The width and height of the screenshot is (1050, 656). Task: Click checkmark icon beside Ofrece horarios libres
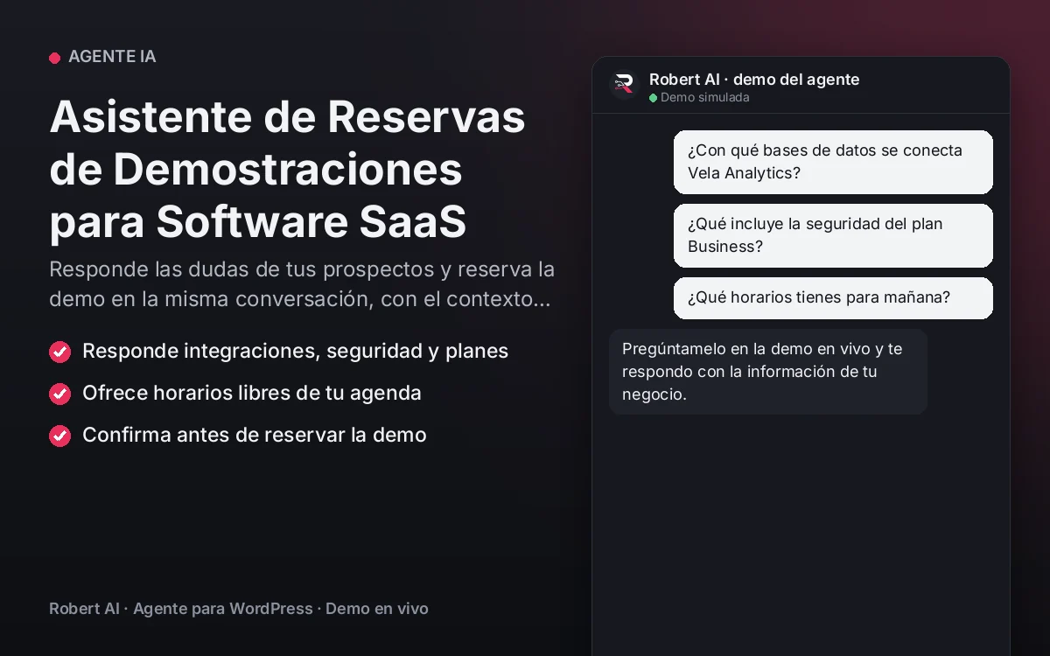coord(59,394)
